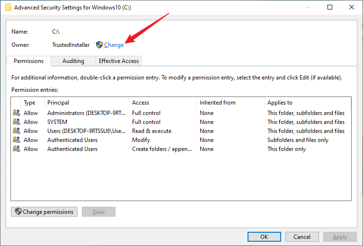Click the Modify access cell
The image size is (363, 246).
coord(141,140)
